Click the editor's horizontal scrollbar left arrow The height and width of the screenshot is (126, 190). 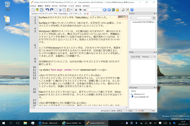[x=31, y=107]
